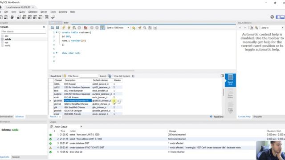The image size is (285, 160).
Task: Toggle the result side panel visibility
Action: (222, 76)
